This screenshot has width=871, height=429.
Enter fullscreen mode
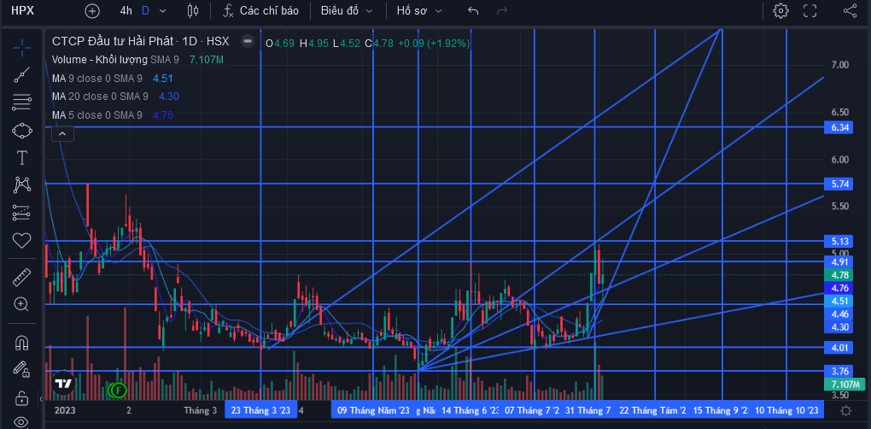click(810, 10)
